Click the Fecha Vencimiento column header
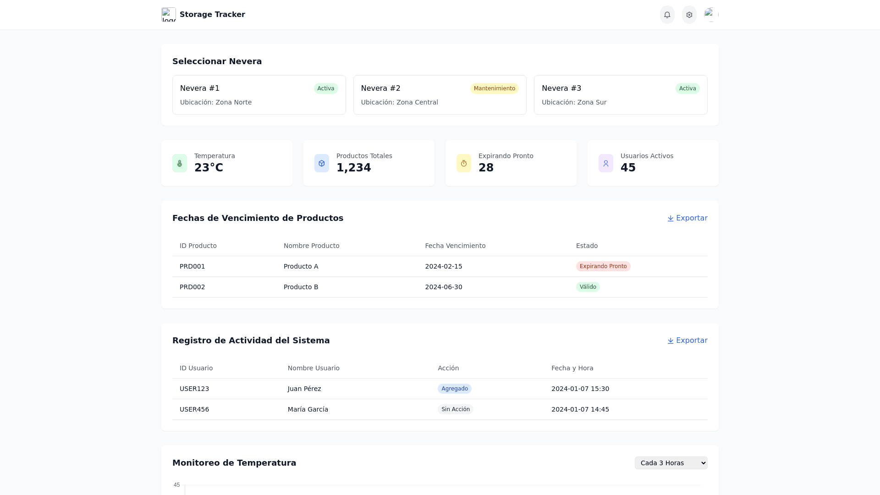Image resolution: width=880 pixels, height=495 pixels. pyautogui.click(x=455, y=246)
